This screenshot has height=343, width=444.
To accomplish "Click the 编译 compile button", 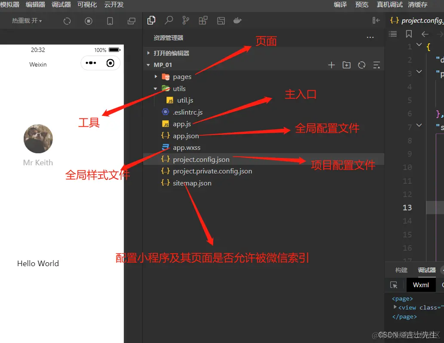I will 340,5.
